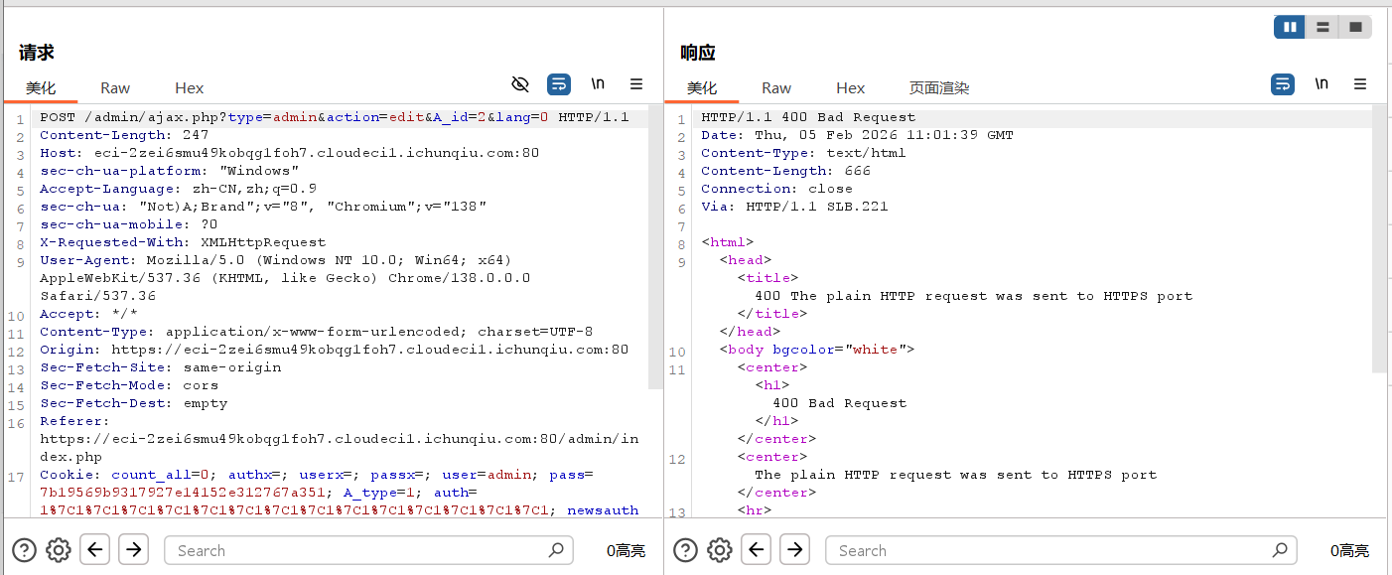The width and height of the screenshot is (1392, 575).
Task: Click the request Search input field
Action: click(368, 550)
